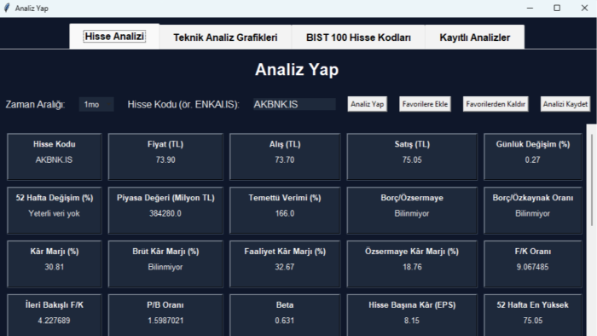Select the Borç/Özsermaye card
This screenshot has height=336, width=597.
coord(412,210)
